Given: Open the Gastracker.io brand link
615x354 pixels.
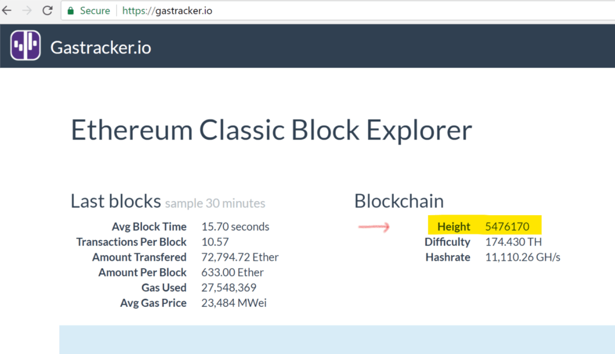Looking at the screenshot, I should pyautogui.click(x=100, y=47).
